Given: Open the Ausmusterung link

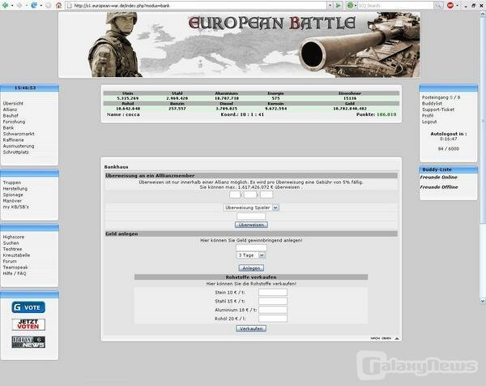Looking at the screenshot, I should pyautogui.click(x=19, y=146).
